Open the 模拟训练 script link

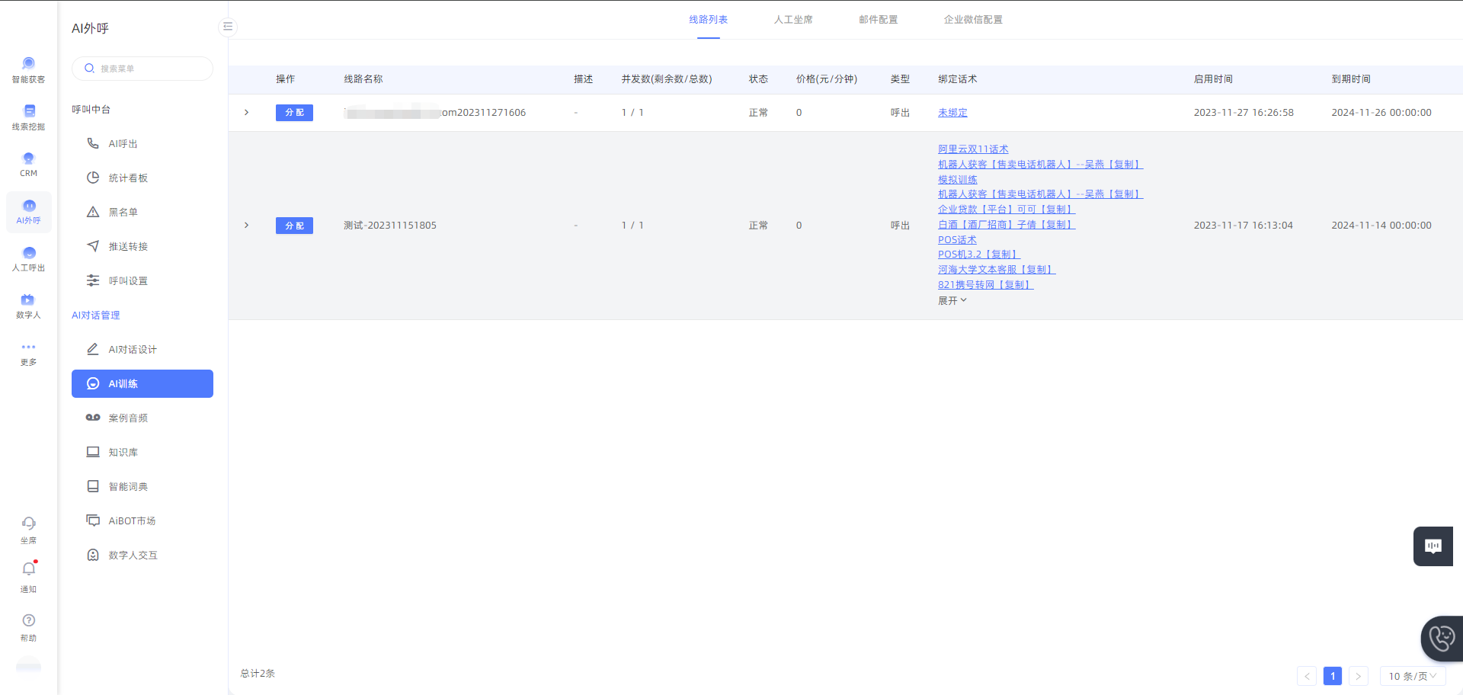[958, 180]
